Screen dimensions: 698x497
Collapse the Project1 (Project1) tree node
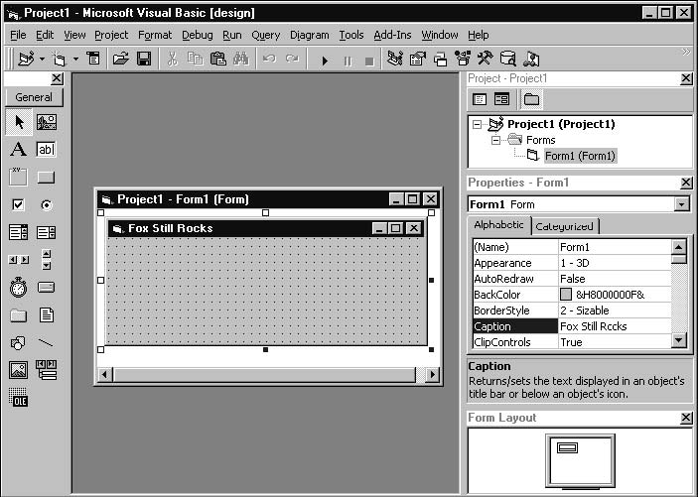(477, 124)
